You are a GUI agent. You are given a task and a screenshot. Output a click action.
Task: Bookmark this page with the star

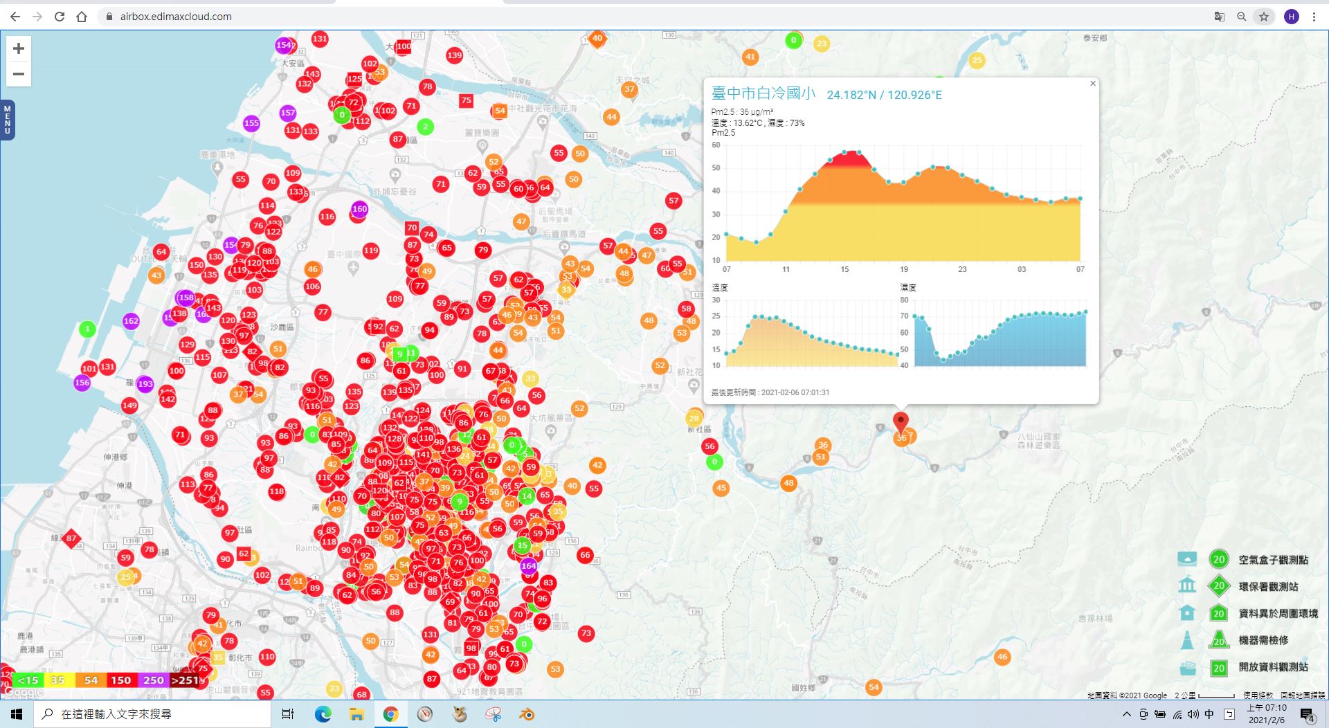(x=1264, y=17)
